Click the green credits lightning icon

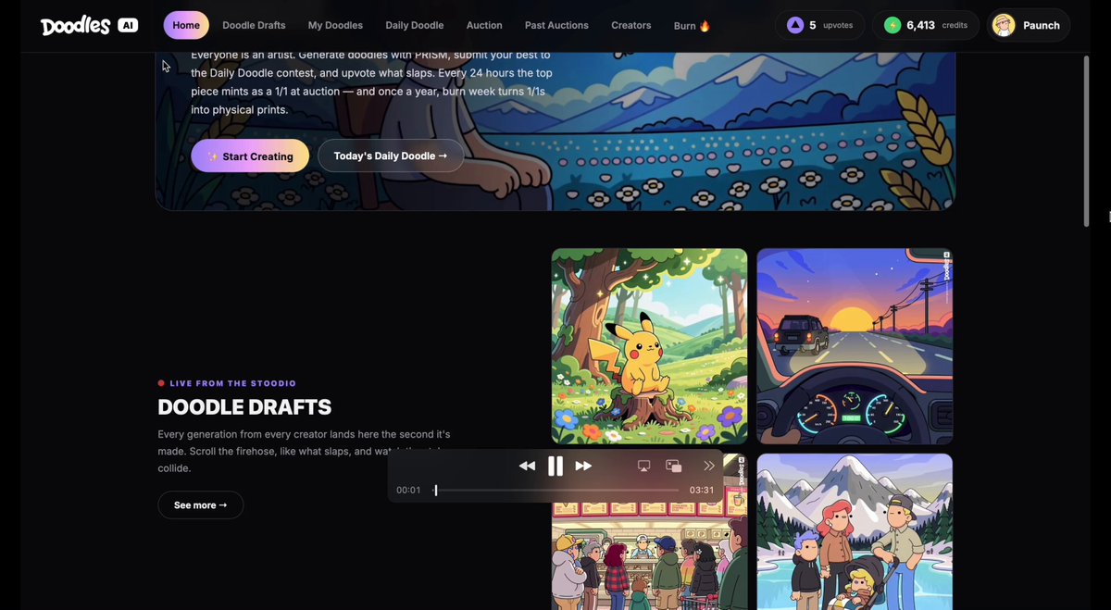(893, 25)
